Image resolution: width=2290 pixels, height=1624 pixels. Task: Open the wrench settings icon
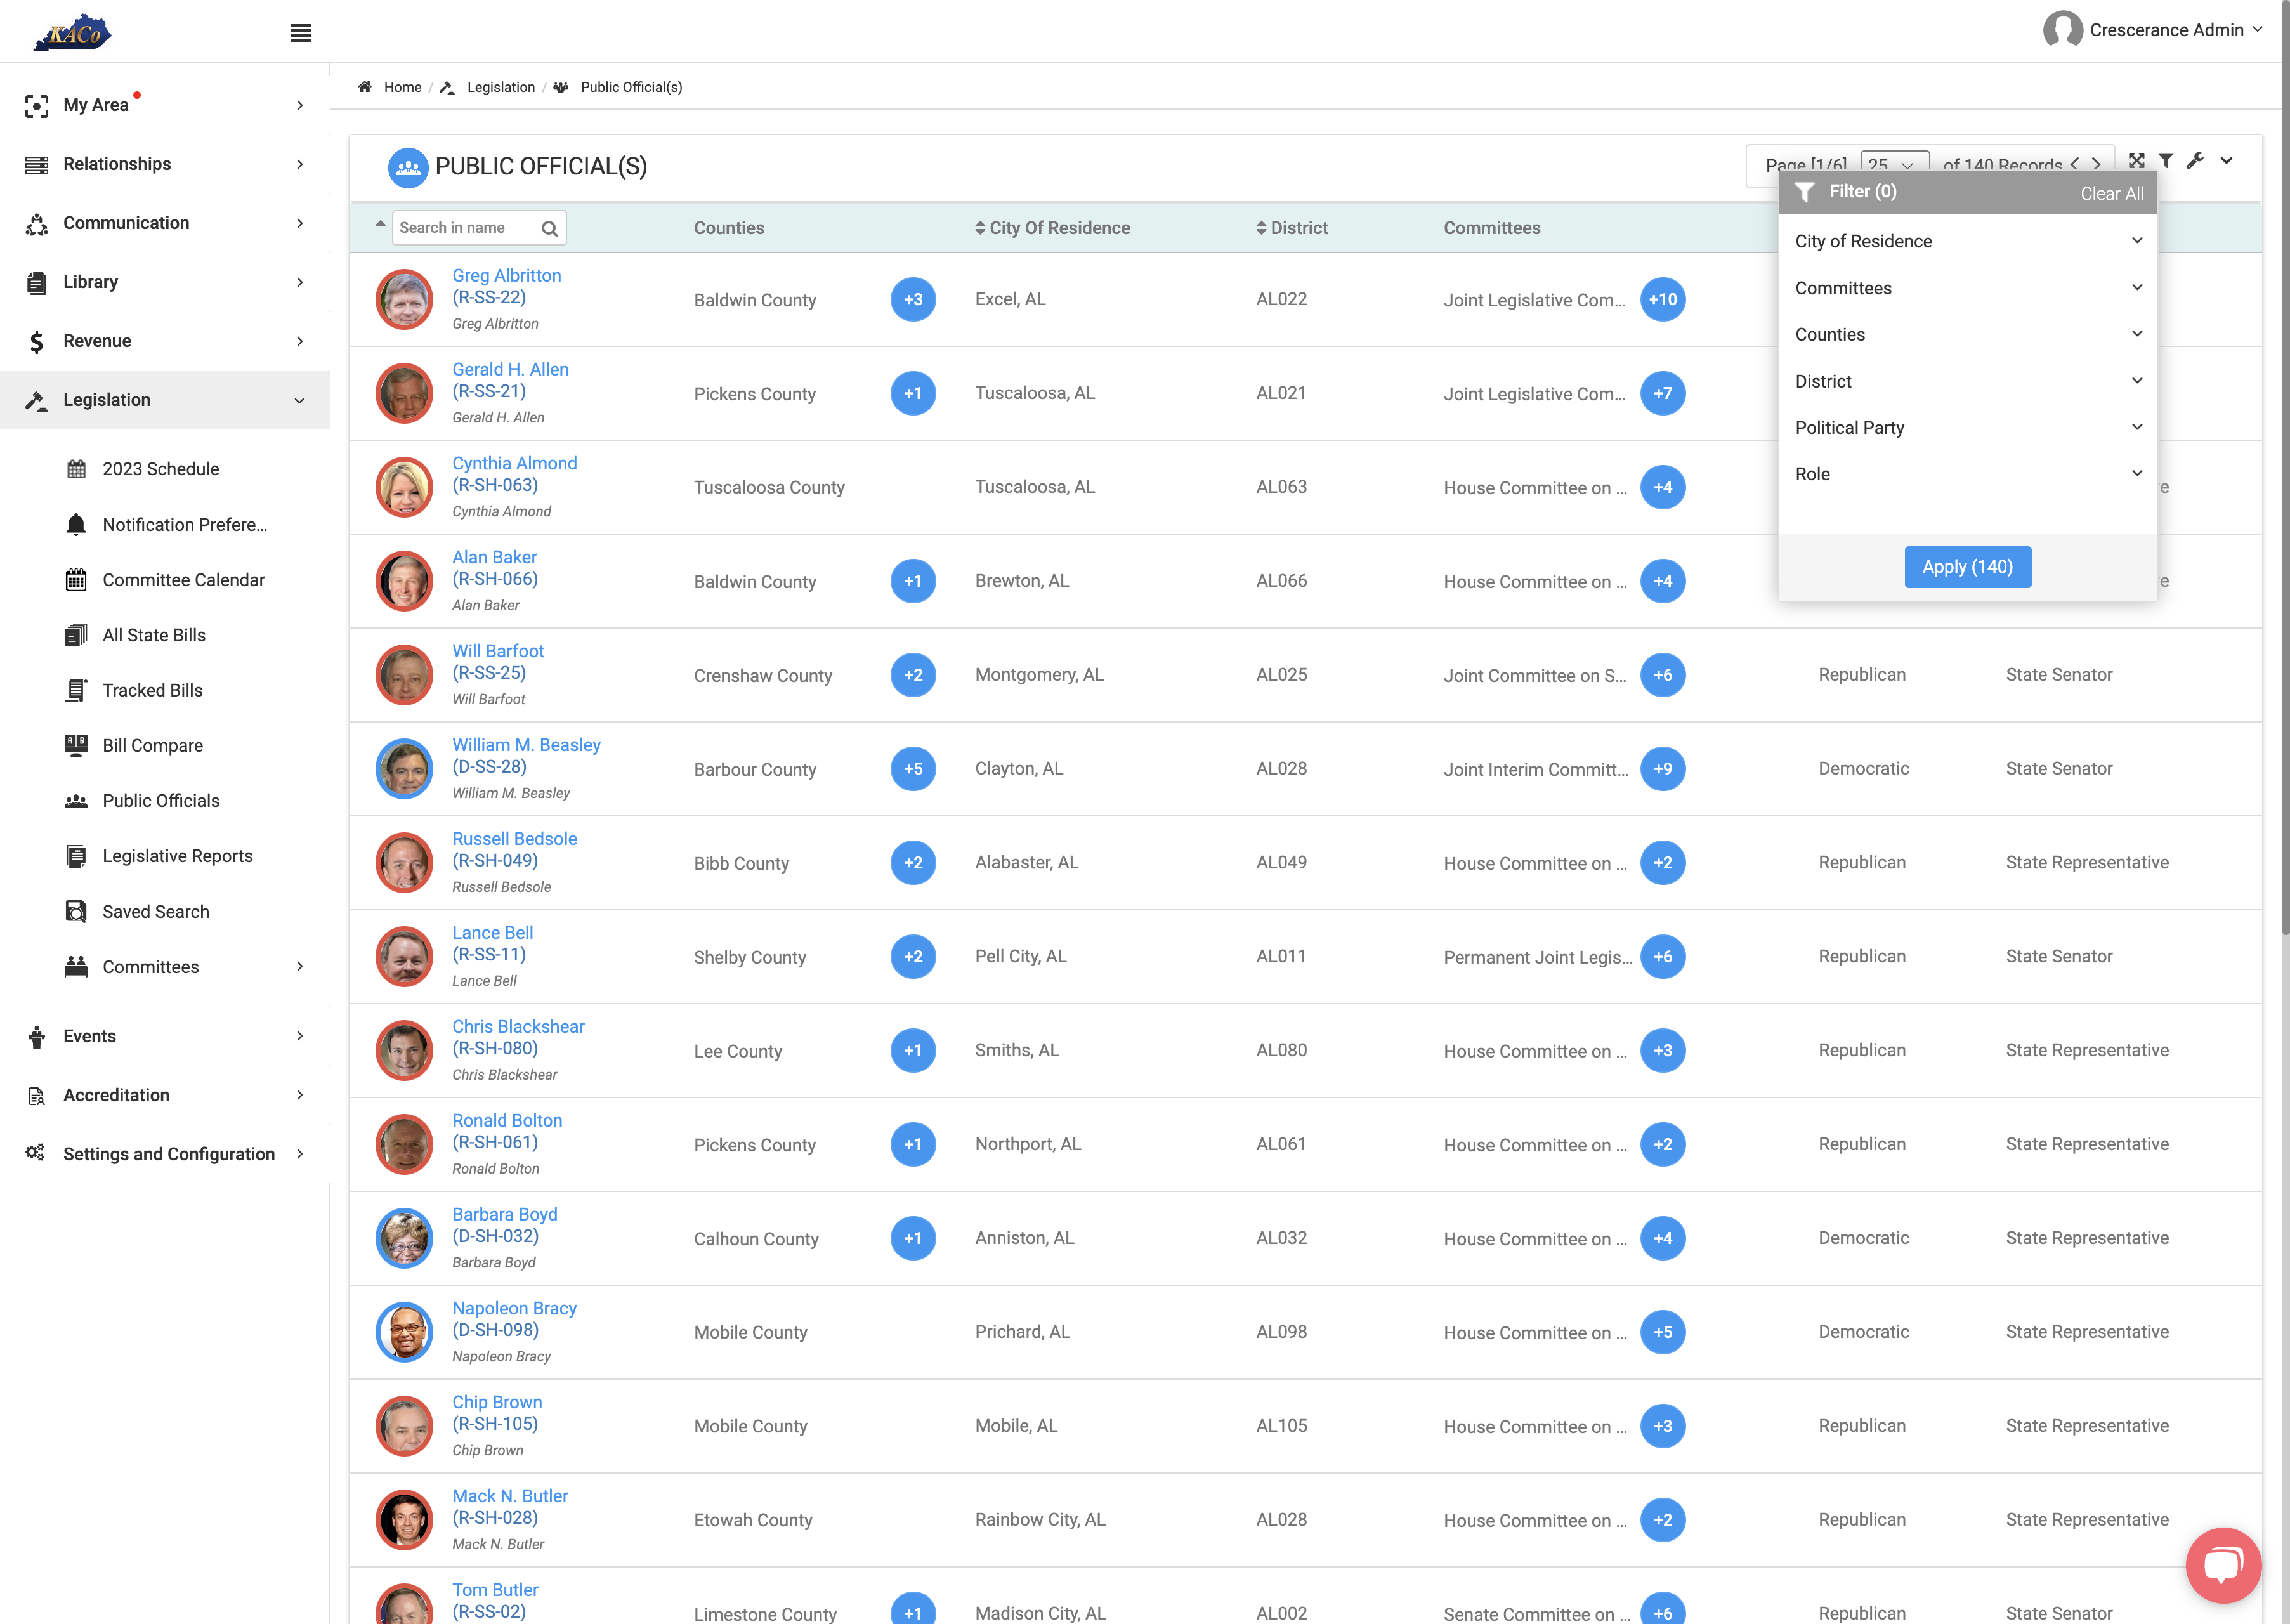pyautogui.click(x=2195, y=160)
